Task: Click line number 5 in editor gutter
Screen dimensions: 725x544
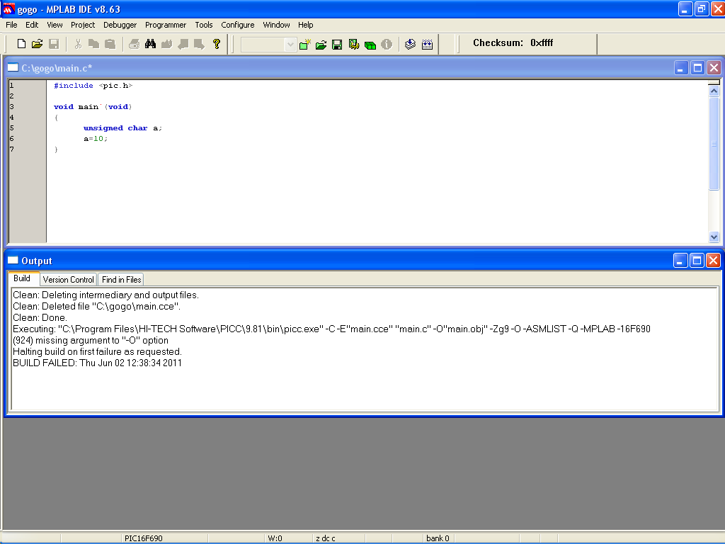Action: 11,128
